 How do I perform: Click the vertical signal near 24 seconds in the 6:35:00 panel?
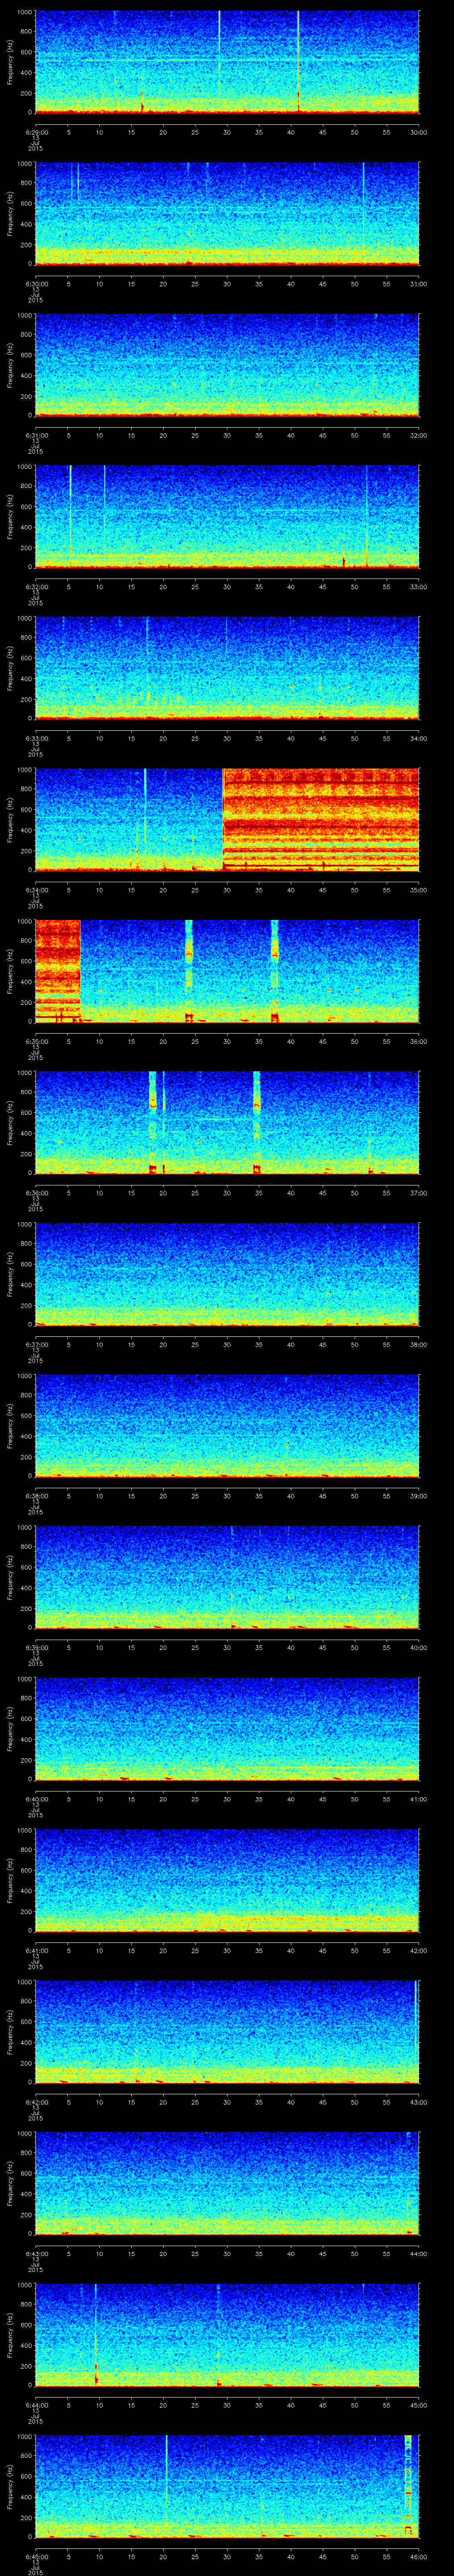[x=188, y=971]
